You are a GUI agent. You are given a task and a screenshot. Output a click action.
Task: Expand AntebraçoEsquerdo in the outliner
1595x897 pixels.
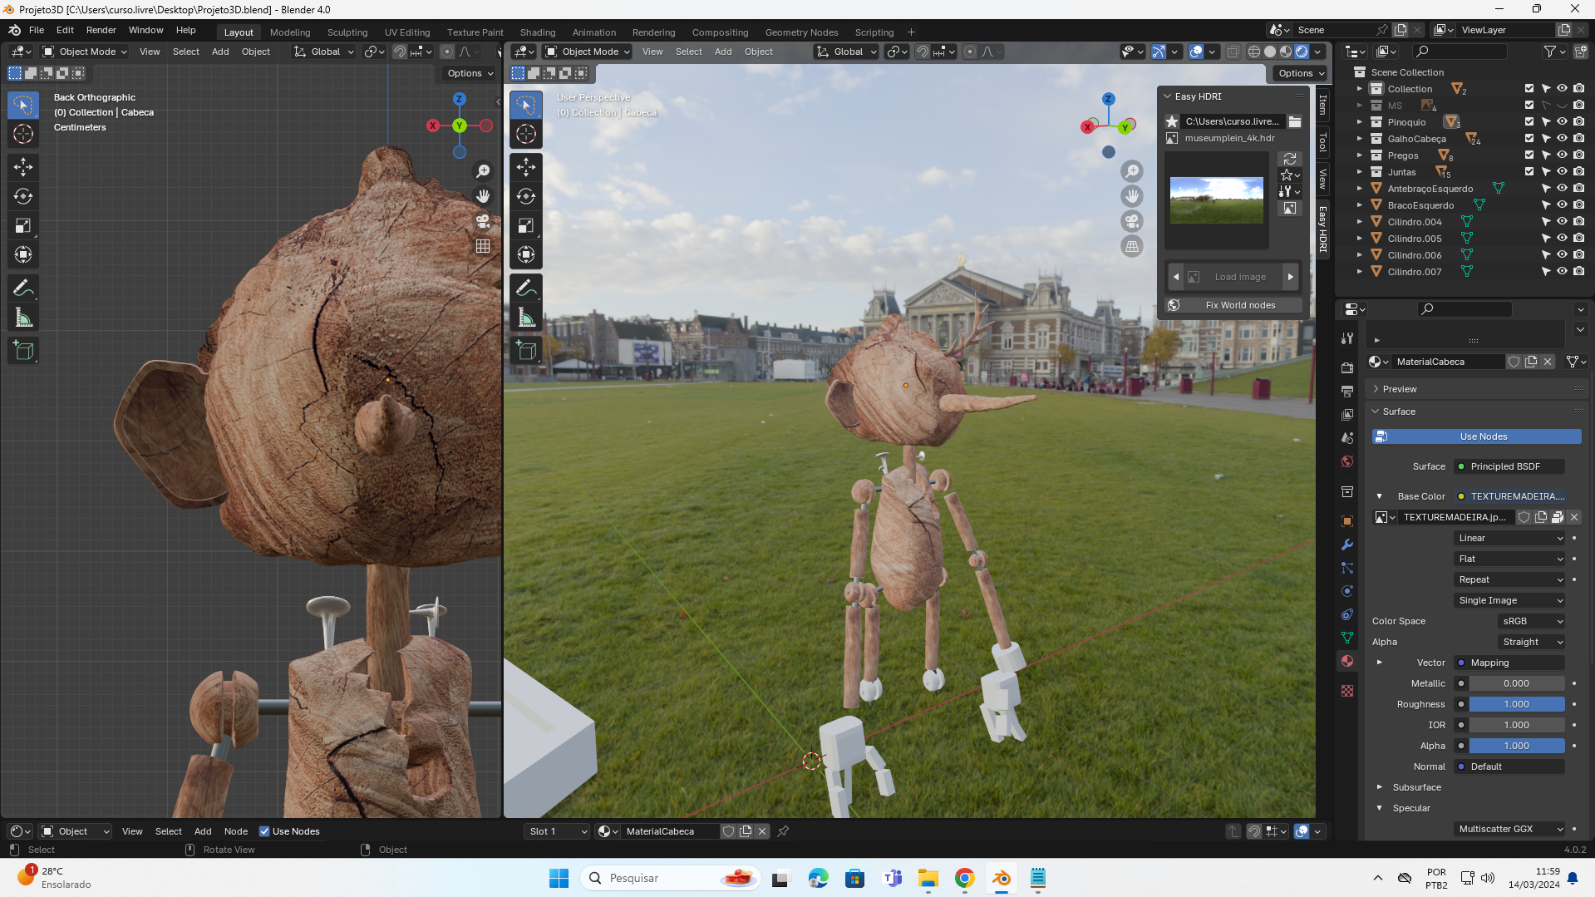[x=1360, y=189]
